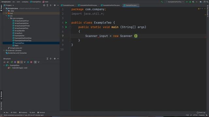Collapse all in Structure panel header
This screenshot has width=209, height=117.
click(51, 58)
